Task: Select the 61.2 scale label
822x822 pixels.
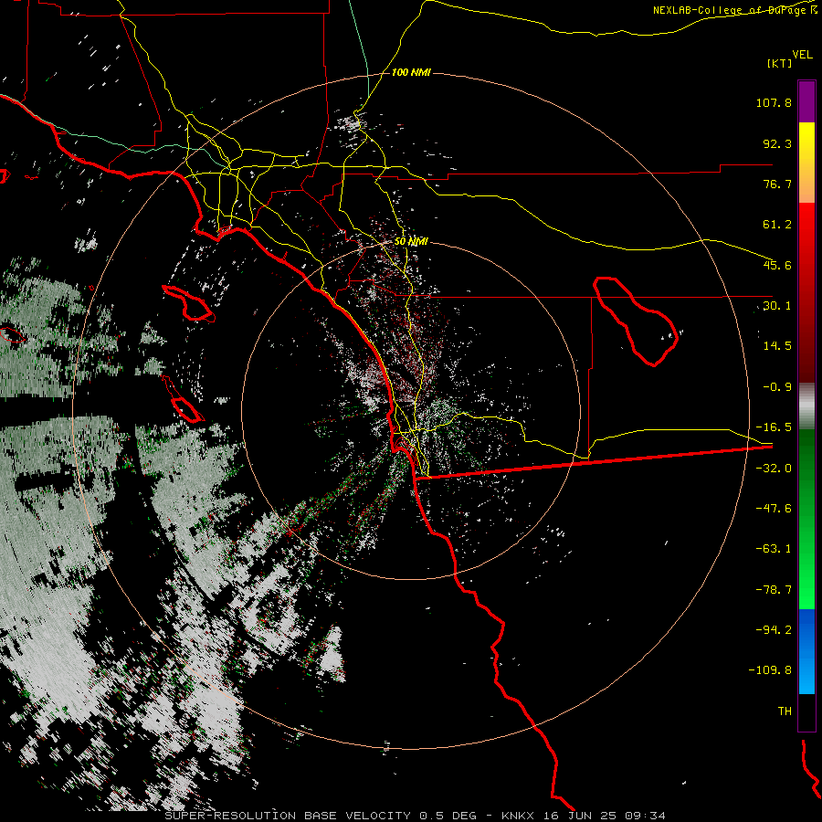Action: [x=777, y=225]
